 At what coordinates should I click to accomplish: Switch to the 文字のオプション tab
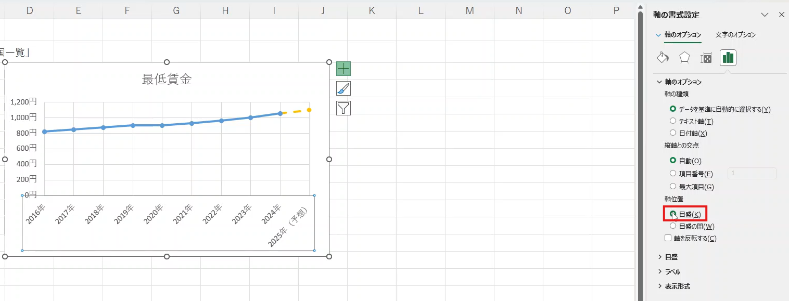point(735,35)
